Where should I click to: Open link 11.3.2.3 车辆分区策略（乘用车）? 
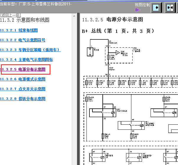[x=30, y=50]
